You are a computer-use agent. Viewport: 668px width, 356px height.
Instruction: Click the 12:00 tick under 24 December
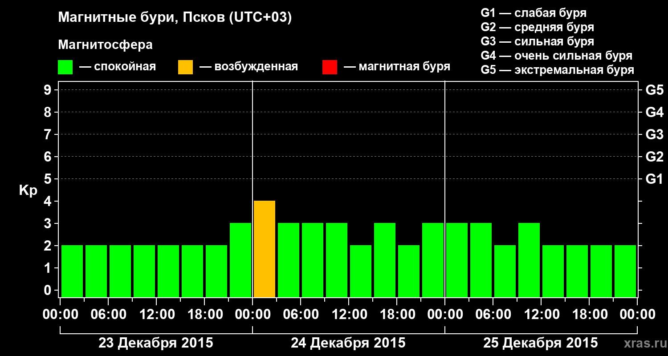(x=349, y=314)
